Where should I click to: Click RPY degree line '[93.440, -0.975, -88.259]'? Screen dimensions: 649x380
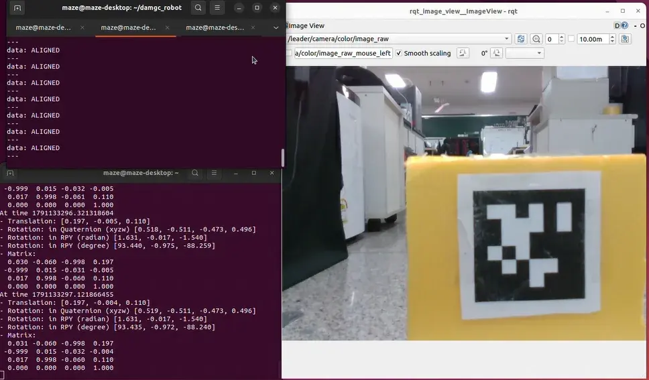click(108, 245)
